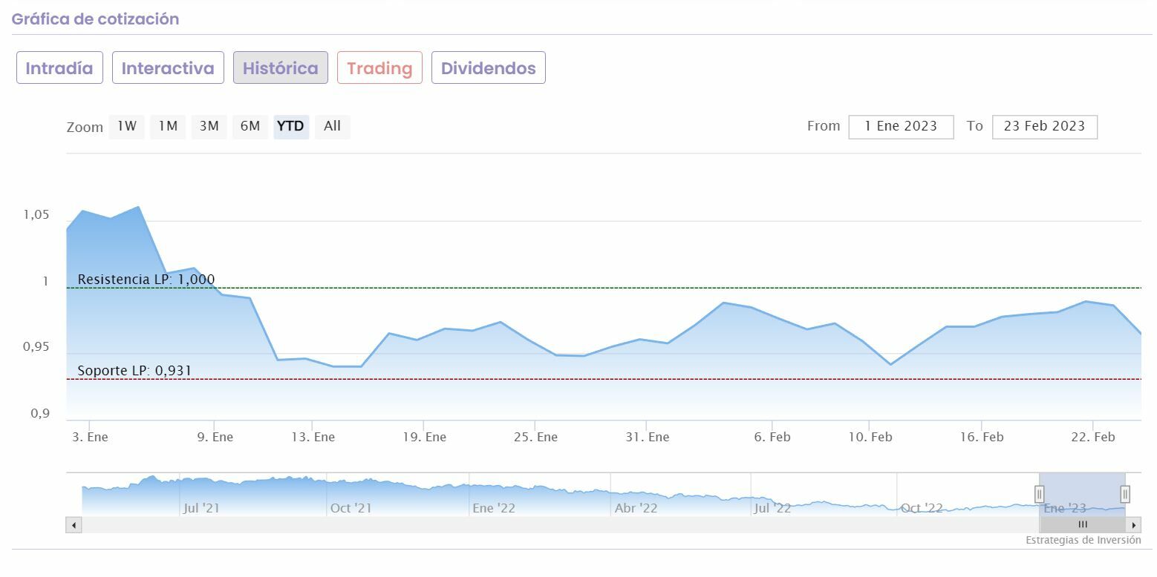The width and height of the screenshot is (1157, 577).
Task: Set zoom to 1W
Action: click(127, 126)
